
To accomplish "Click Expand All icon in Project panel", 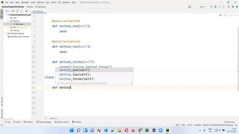I will click(x=17, y=11).
